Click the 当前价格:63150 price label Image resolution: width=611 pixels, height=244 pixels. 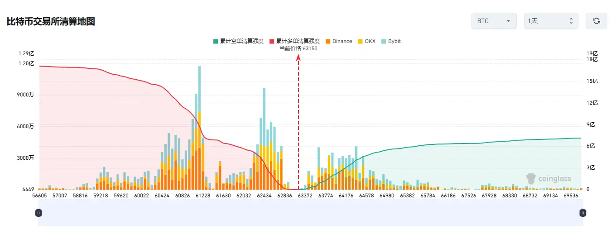pos(298,48)
